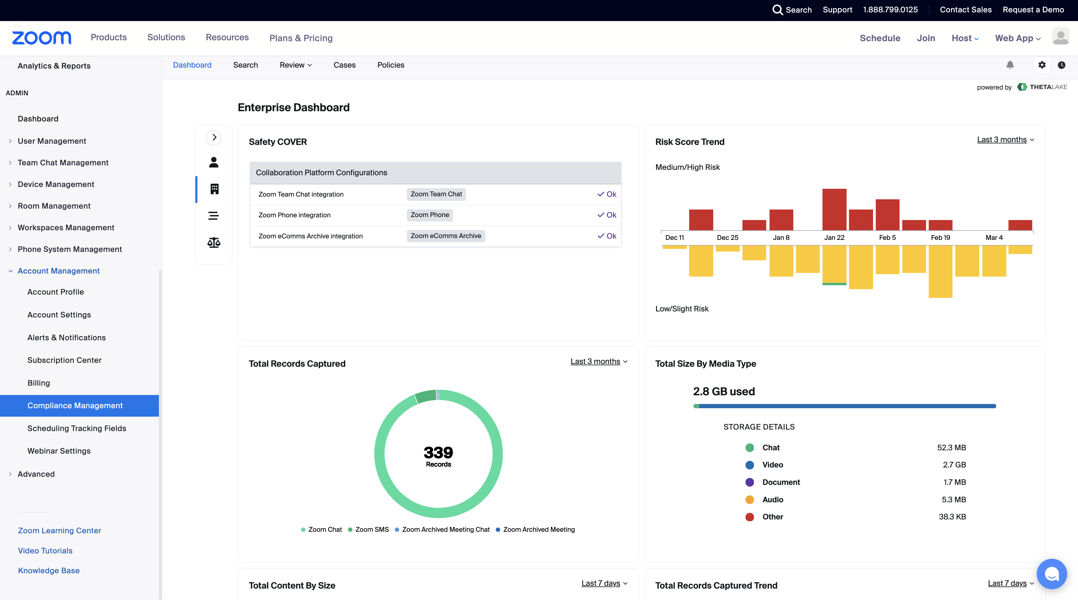Click the settings gear icon near the bell
Screen dimensions: 1078x600
coord(1042,65)
